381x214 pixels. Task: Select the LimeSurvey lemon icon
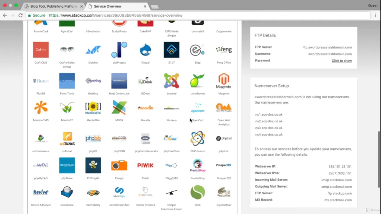[198, 81]
